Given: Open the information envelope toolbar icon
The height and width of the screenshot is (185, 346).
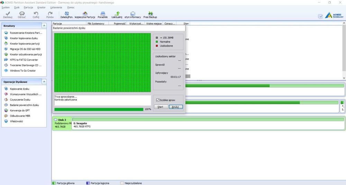Looking at the screenshot, I should (x=133, y=15).
